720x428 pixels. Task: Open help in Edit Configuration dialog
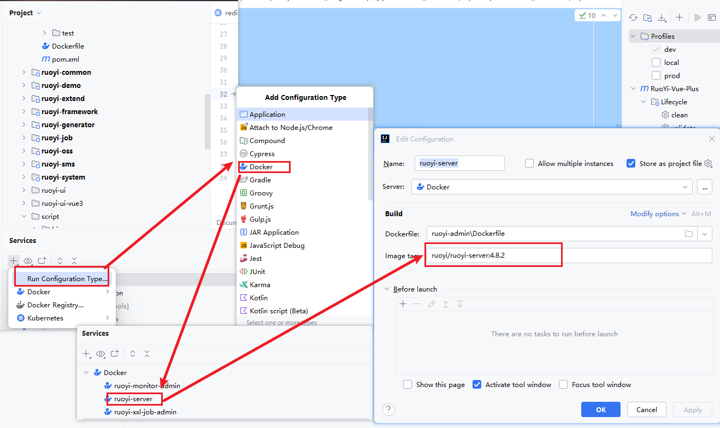(388, 409)
